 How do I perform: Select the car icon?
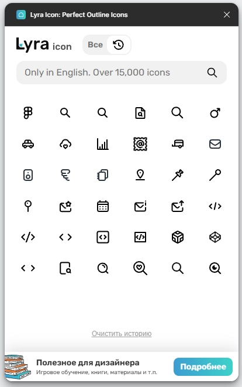pyautogui.click(x=28, y=144)
